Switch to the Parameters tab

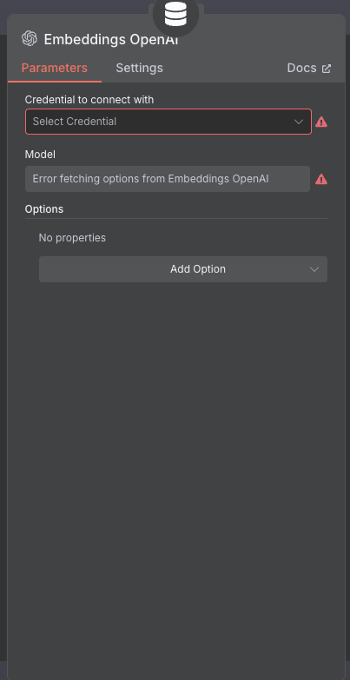point(54,68)
